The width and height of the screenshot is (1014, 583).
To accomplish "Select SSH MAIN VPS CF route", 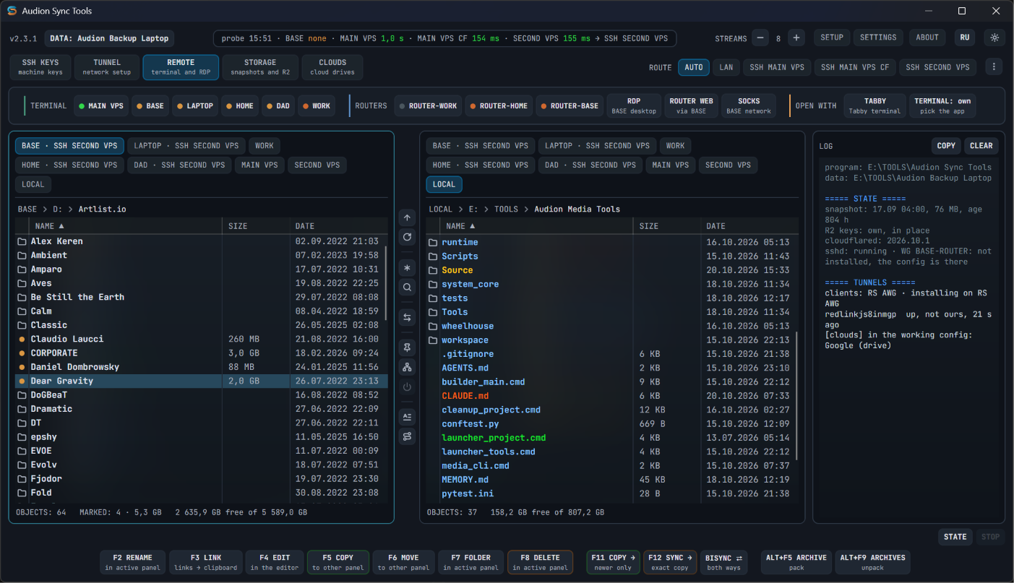I will [x=855, y=67].
